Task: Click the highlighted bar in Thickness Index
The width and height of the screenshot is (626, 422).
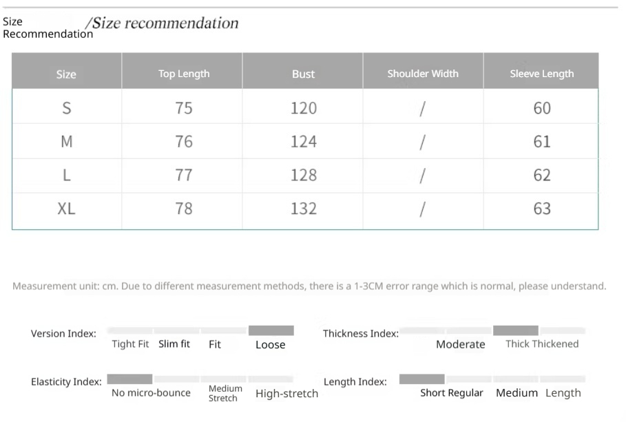Action: 515,330
